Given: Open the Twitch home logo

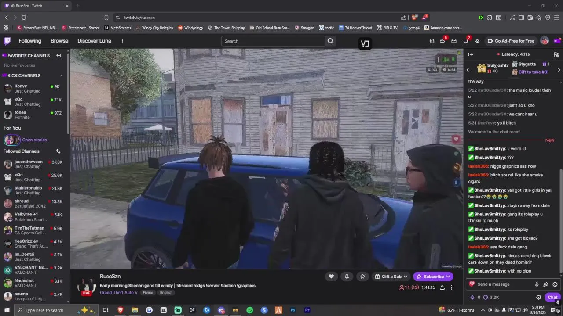Looking at the screenshot, I should (7, 41).
